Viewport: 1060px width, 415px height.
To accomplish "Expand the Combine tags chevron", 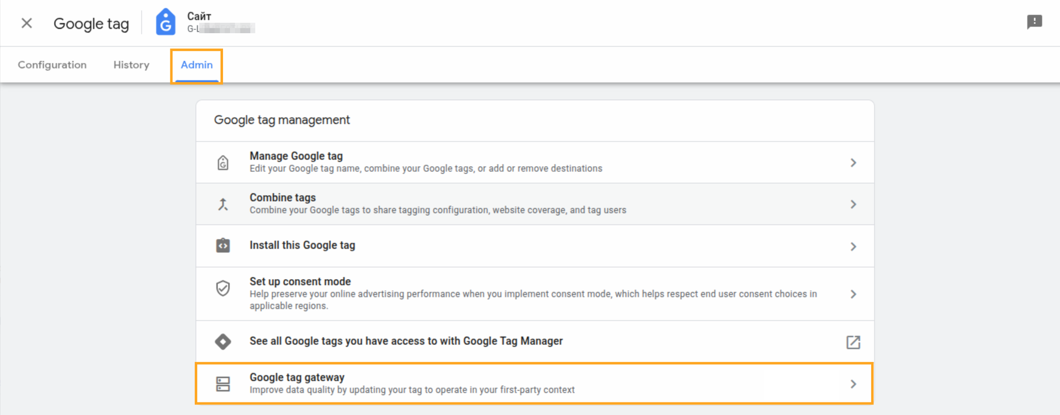I will [x=853, y=204].
